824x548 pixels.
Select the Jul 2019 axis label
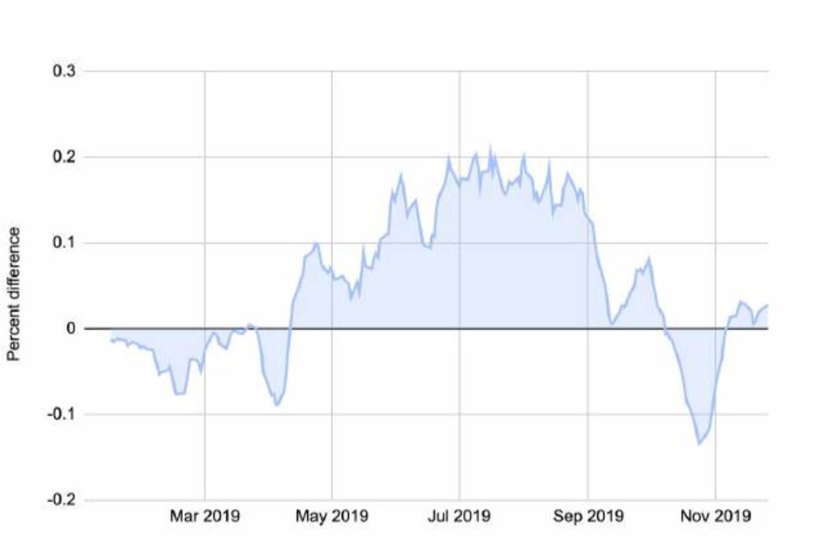click(x=459, y=516)
